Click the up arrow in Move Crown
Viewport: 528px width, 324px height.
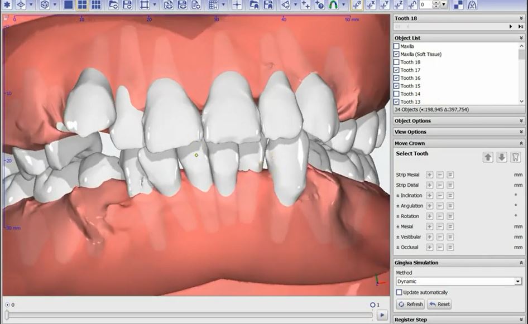coord(488,157)
